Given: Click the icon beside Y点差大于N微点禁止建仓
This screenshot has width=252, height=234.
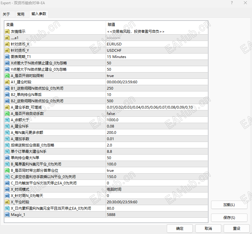Looking at the screenshot, I should tap(7, 69).
